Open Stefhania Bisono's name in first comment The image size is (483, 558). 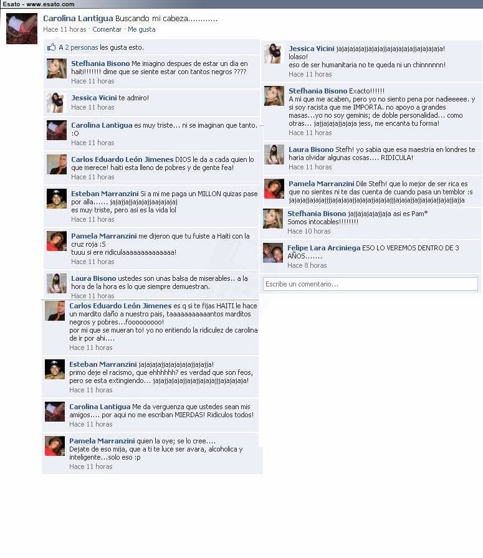(100, 64)
